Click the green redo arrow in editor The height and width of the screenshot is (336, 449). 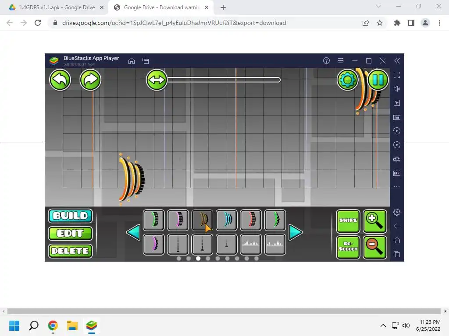[x=90, y=80]
